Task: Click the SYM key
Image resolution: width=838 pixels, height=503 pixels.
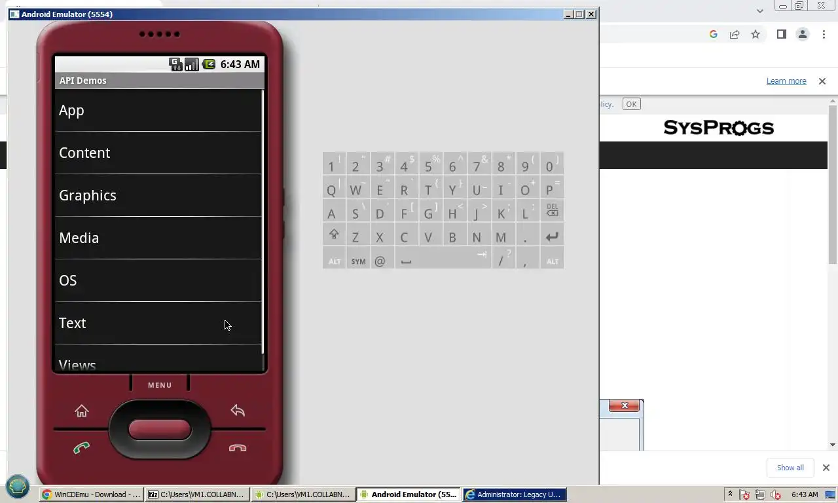Action: pos(358,258)
